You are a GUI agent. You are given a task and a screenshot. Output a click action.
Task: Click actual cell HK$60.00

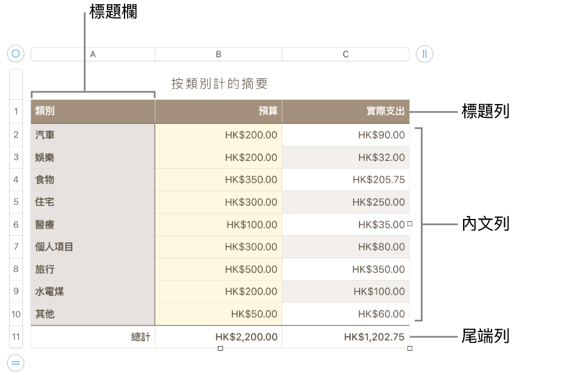(346, 314)
